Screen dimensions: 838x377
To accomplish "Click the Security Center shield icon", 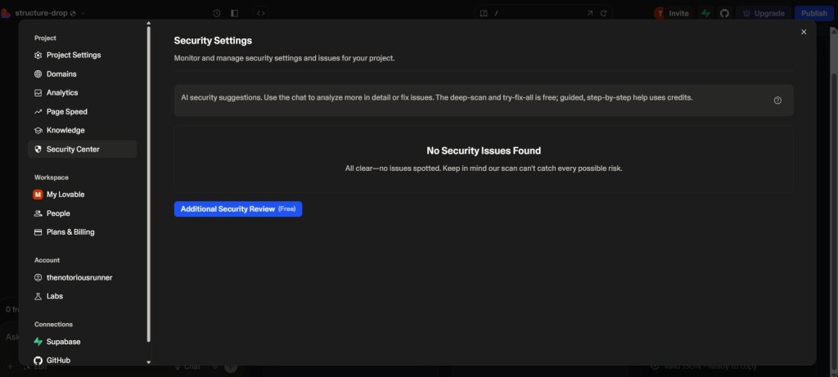I will (38, 150).
